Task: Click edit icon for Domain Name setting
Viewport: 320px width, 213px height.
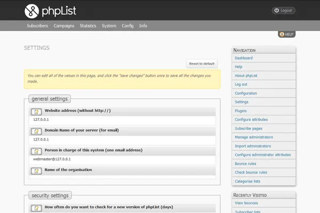Action: [x=36, y=132]
